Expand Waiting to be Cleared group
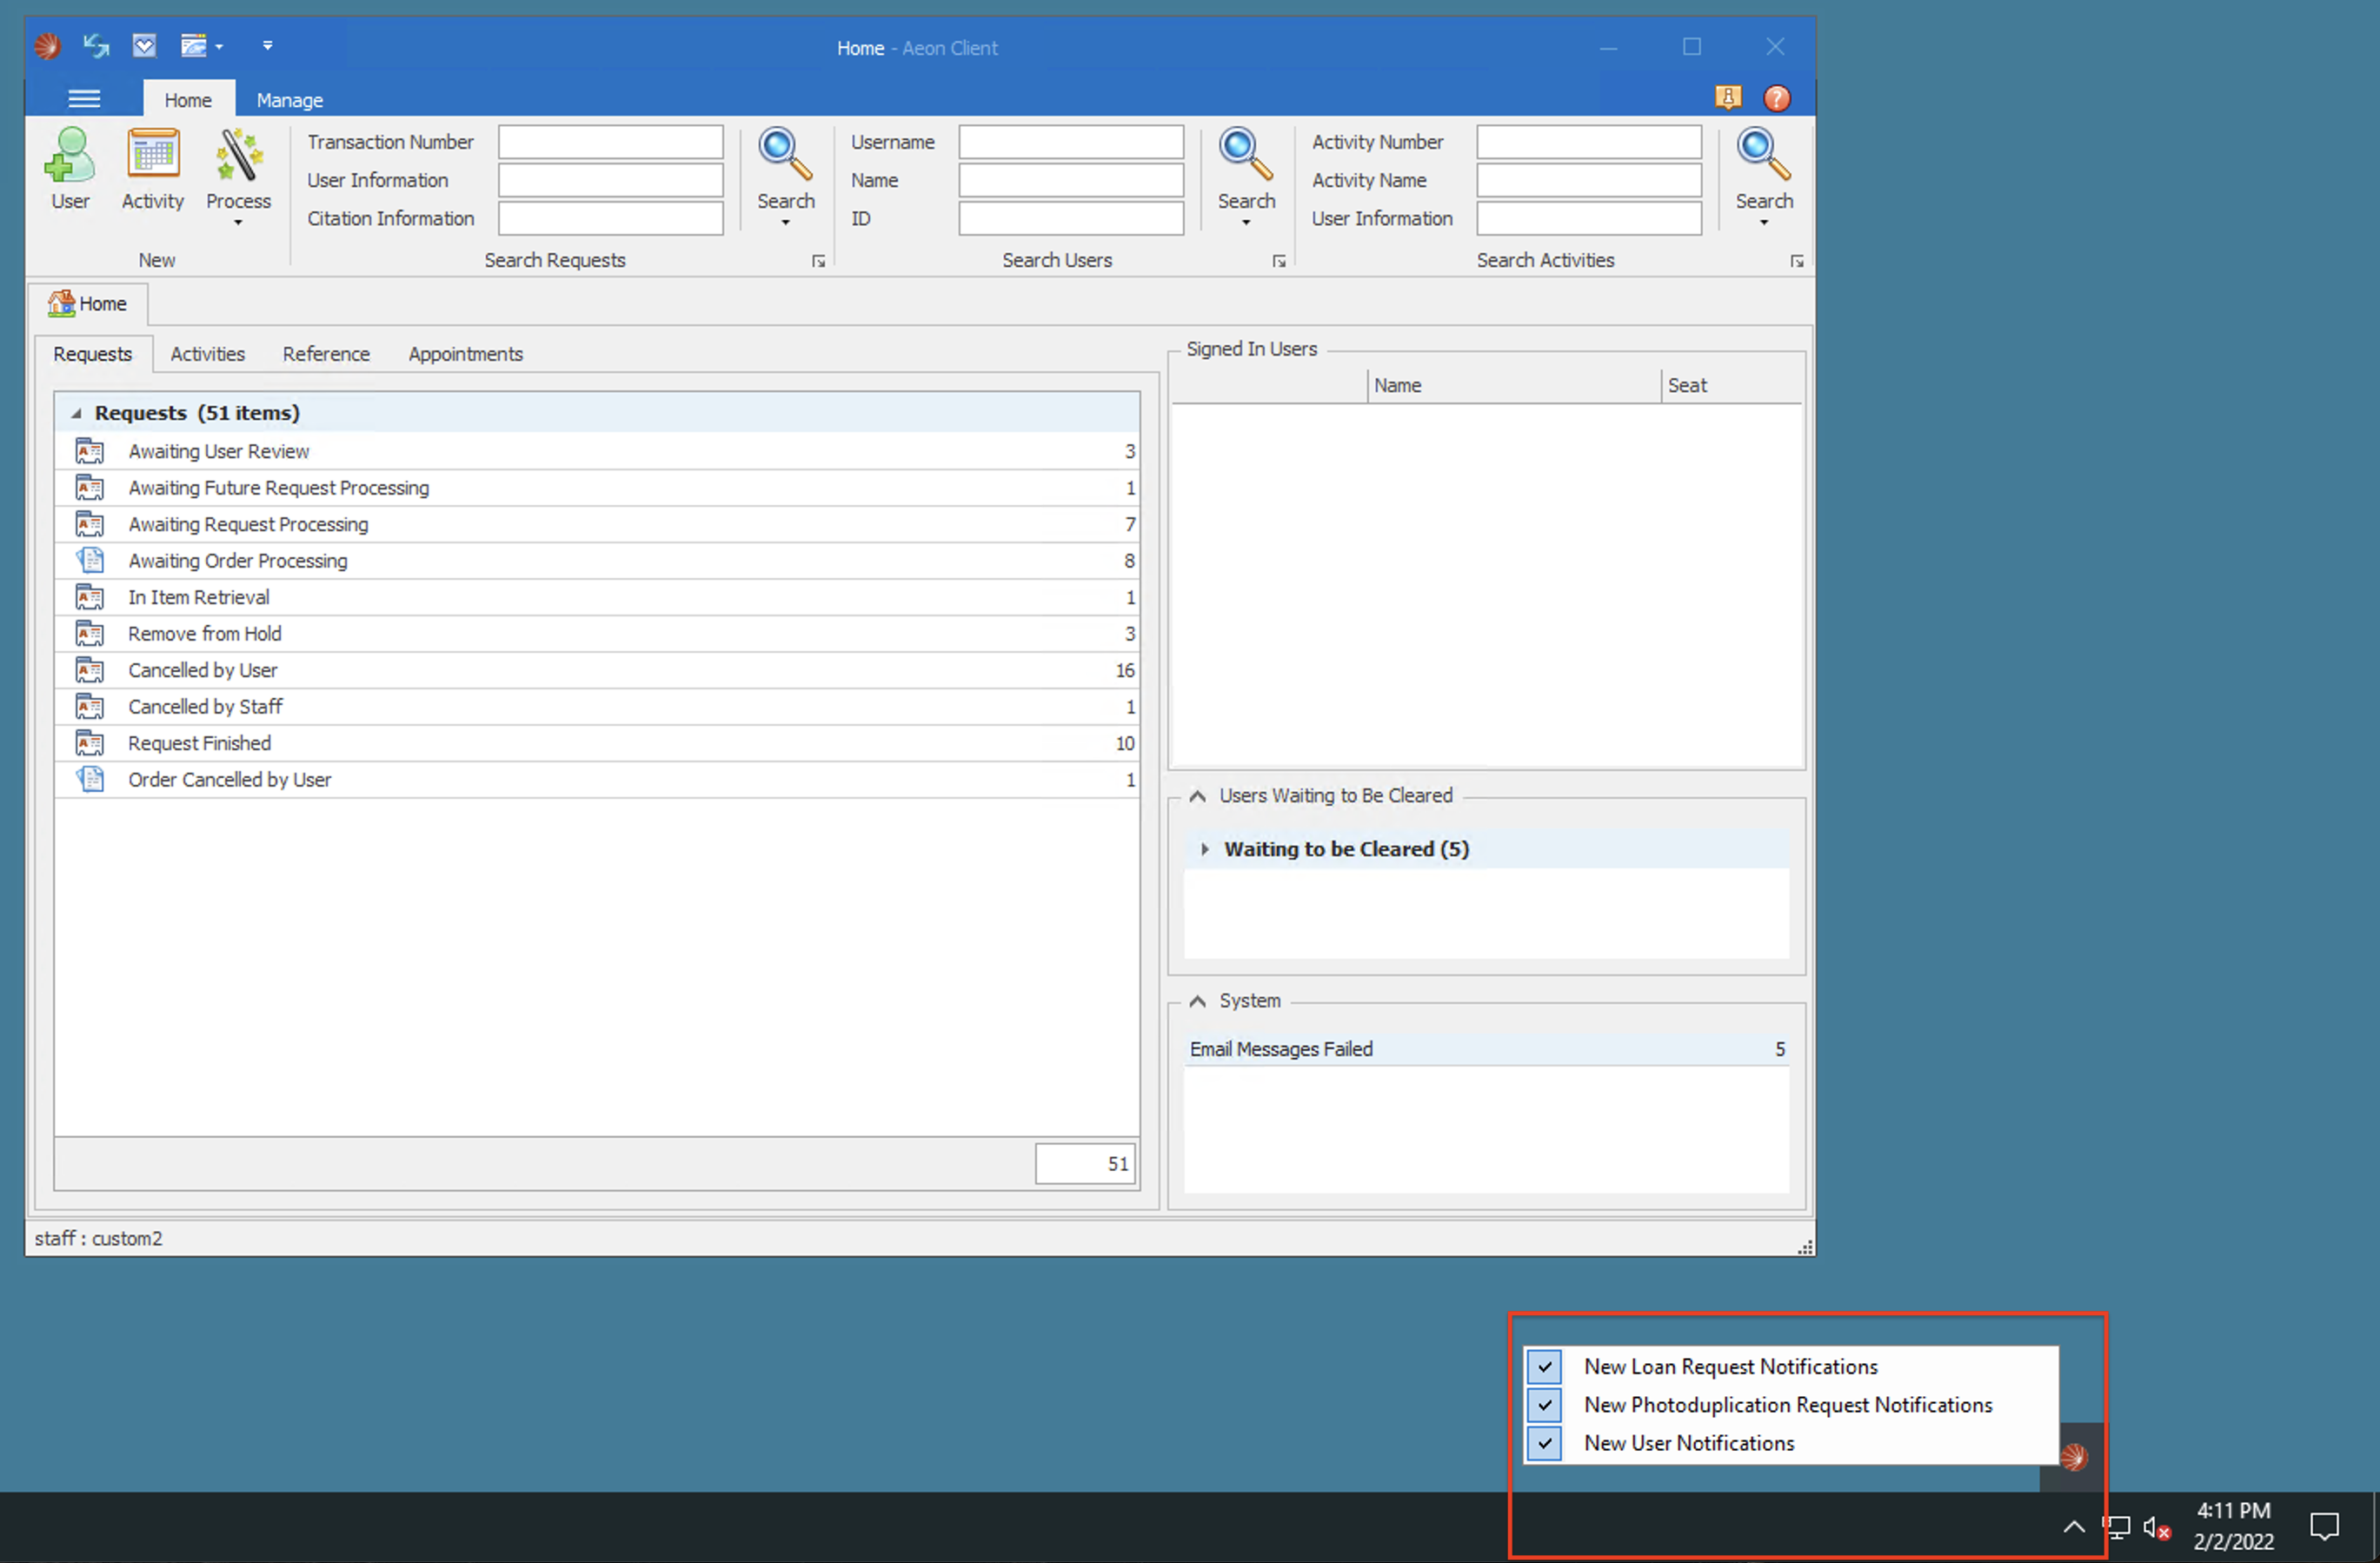2380x1563 pixels. 1205,849
